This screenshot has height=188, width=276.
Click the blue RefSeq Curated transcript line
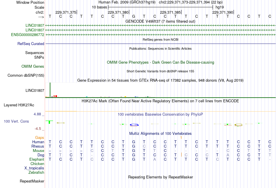161,44
